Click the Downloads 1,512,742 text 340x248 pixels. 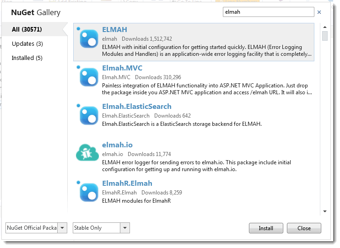[x=147, y=39]
